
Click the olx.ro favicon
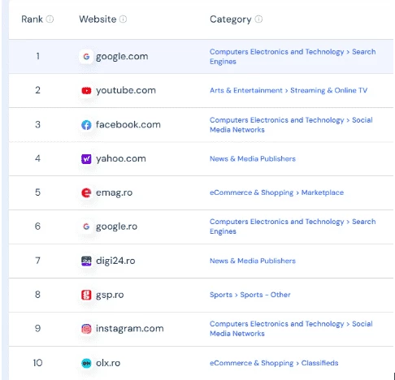(86, 363)
